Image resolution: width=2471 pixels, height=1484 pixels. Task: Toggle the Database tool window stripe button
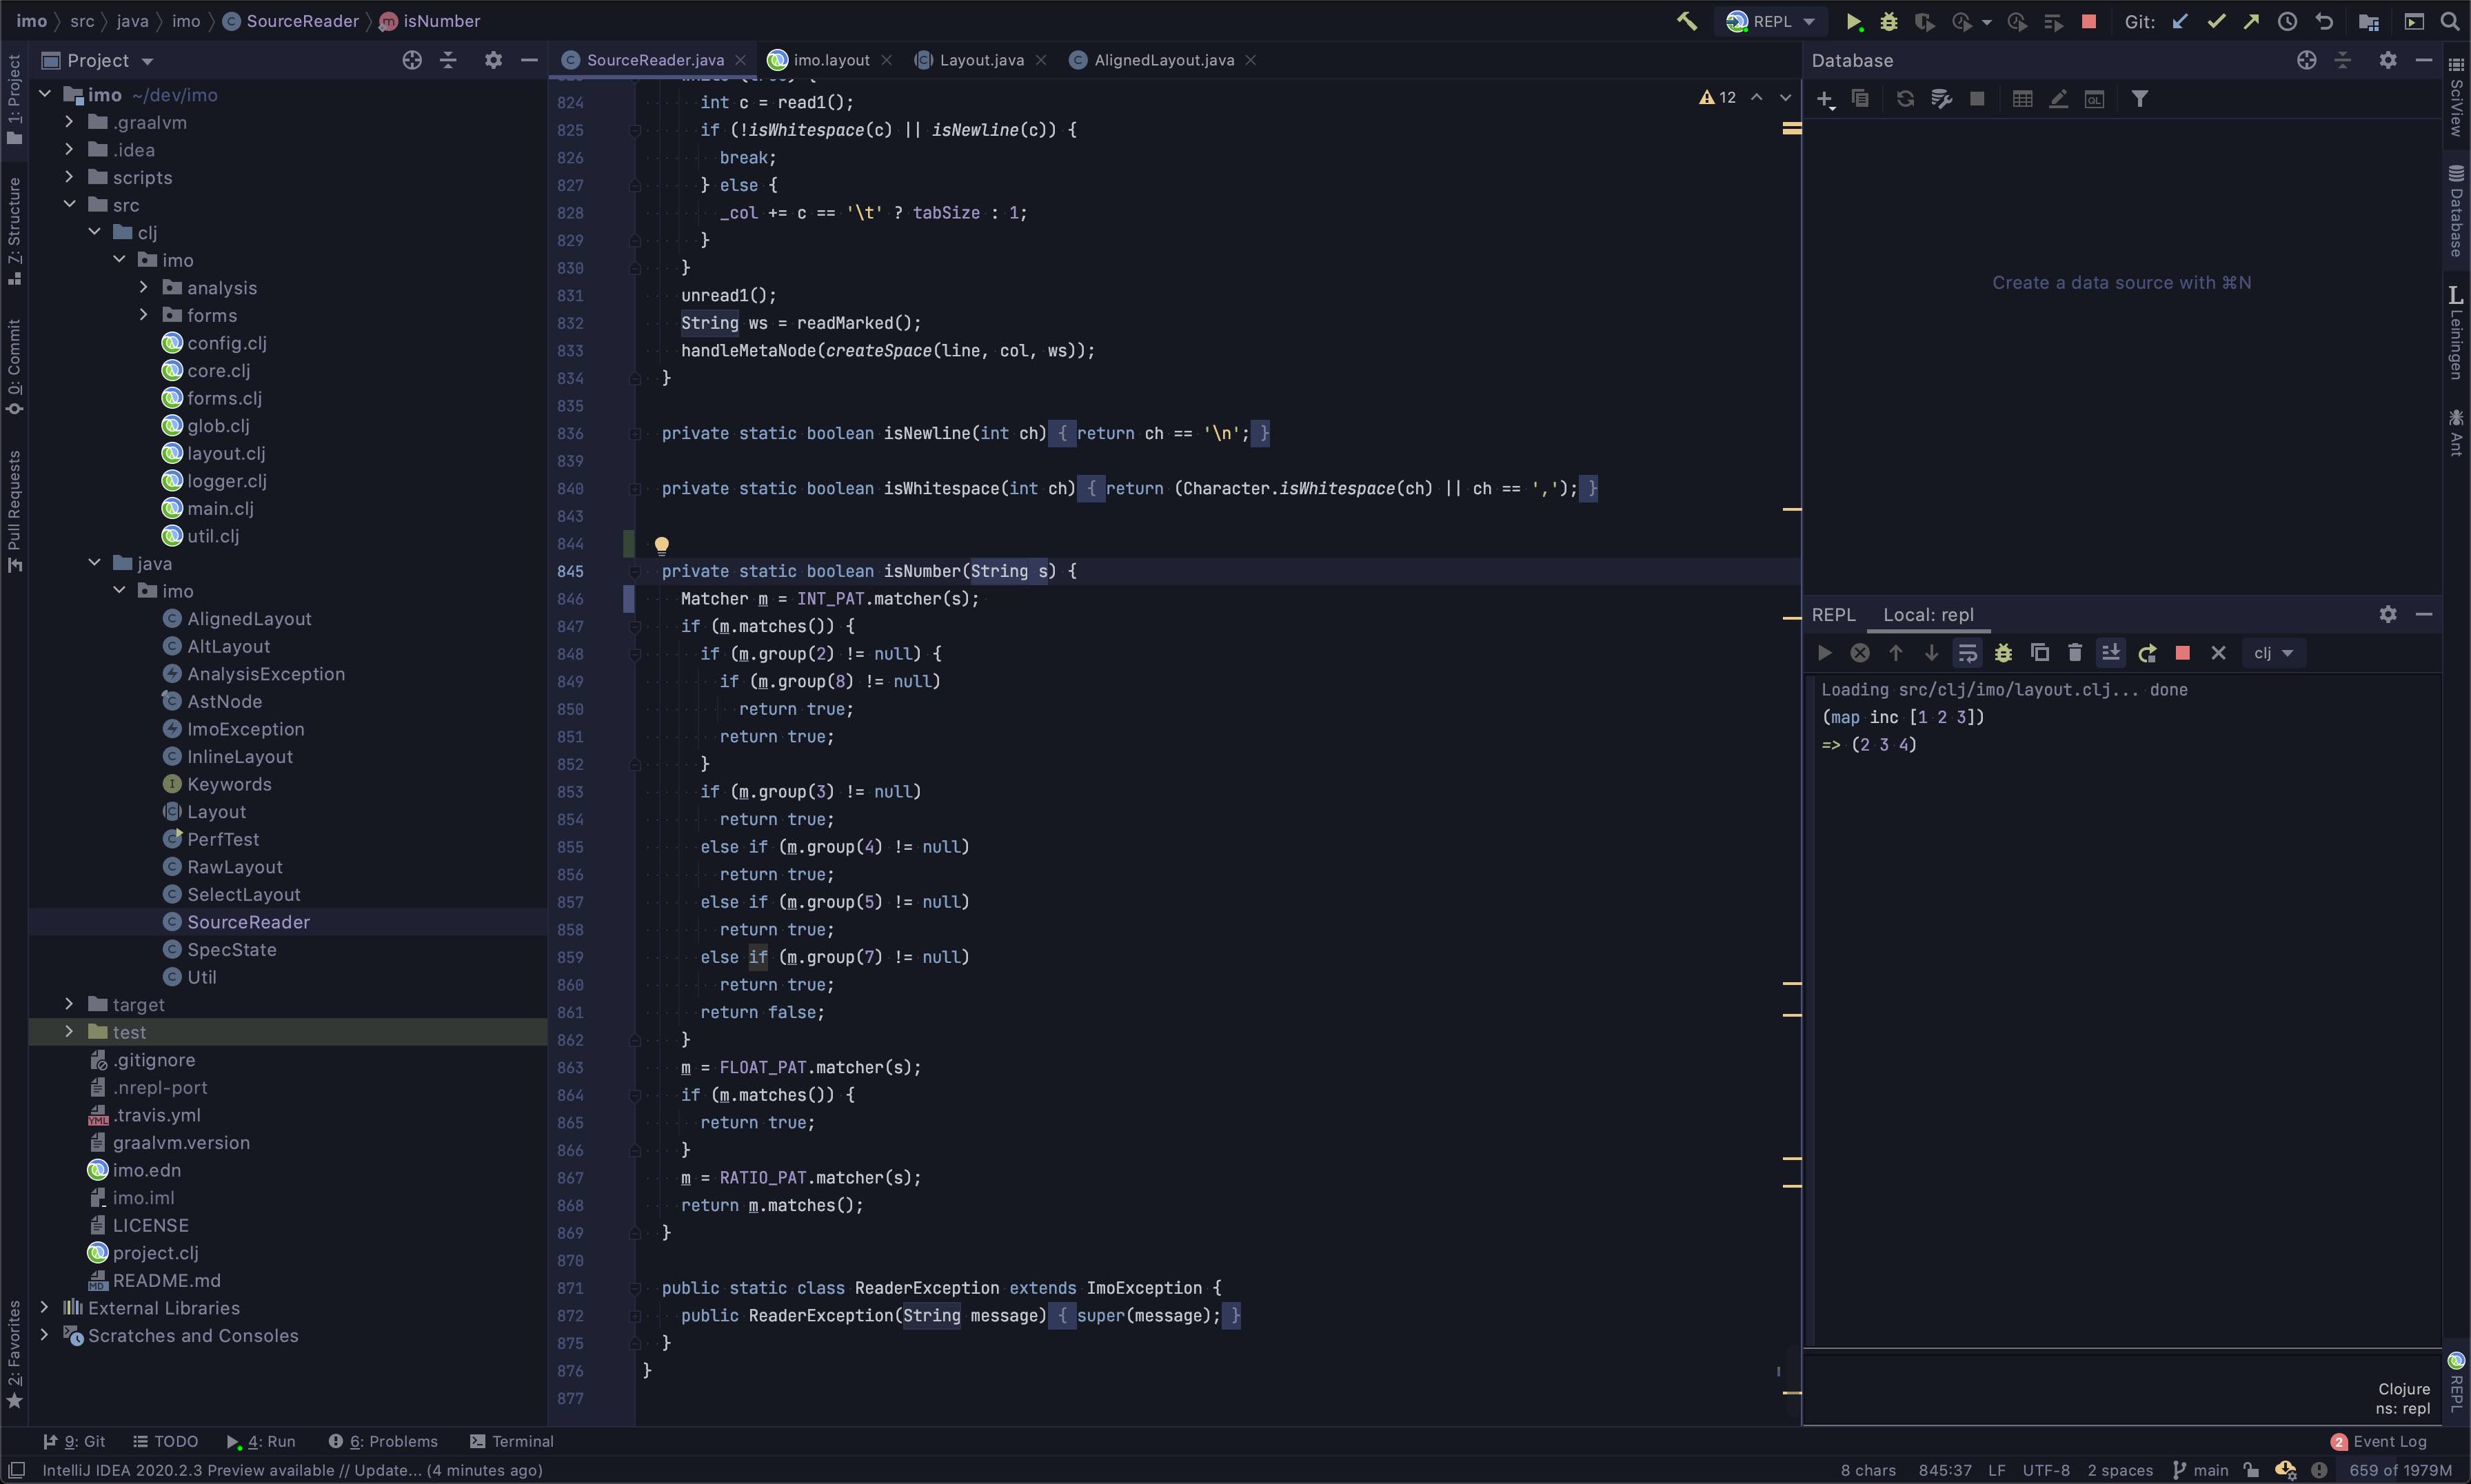[2456, 211]
